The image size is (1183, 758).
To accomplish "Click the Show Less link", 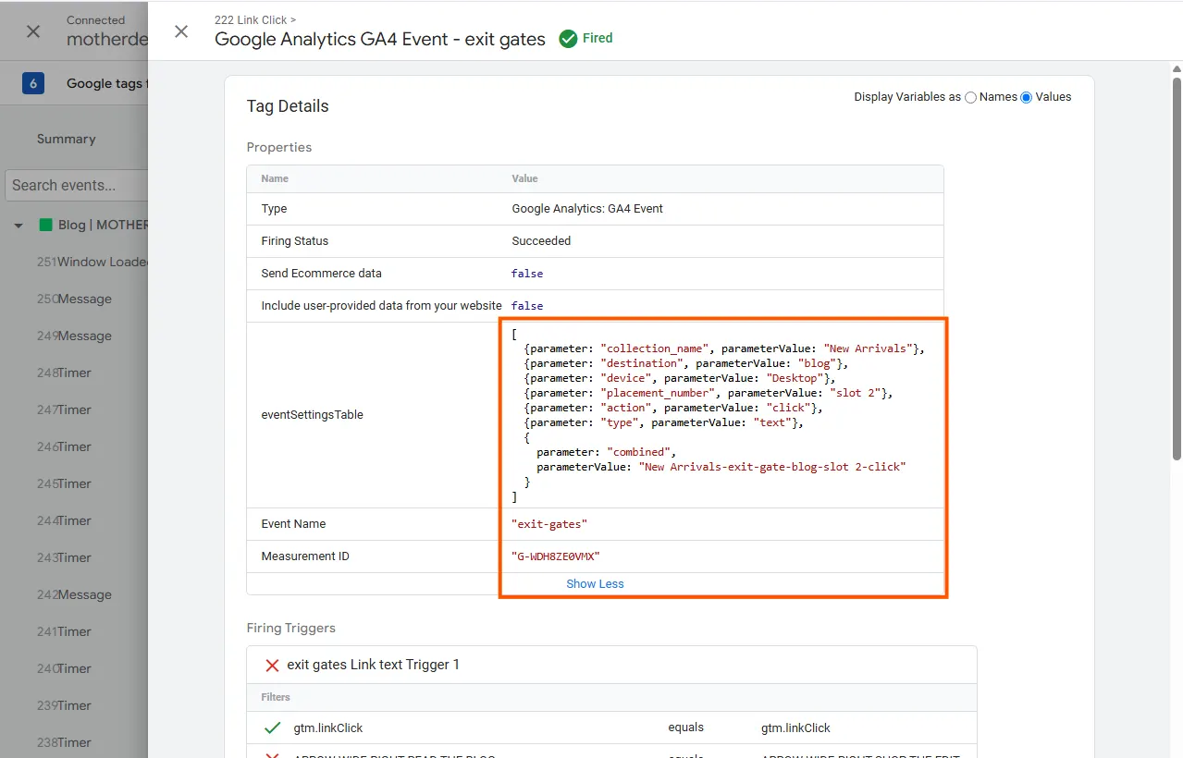I will coord(595,584).
